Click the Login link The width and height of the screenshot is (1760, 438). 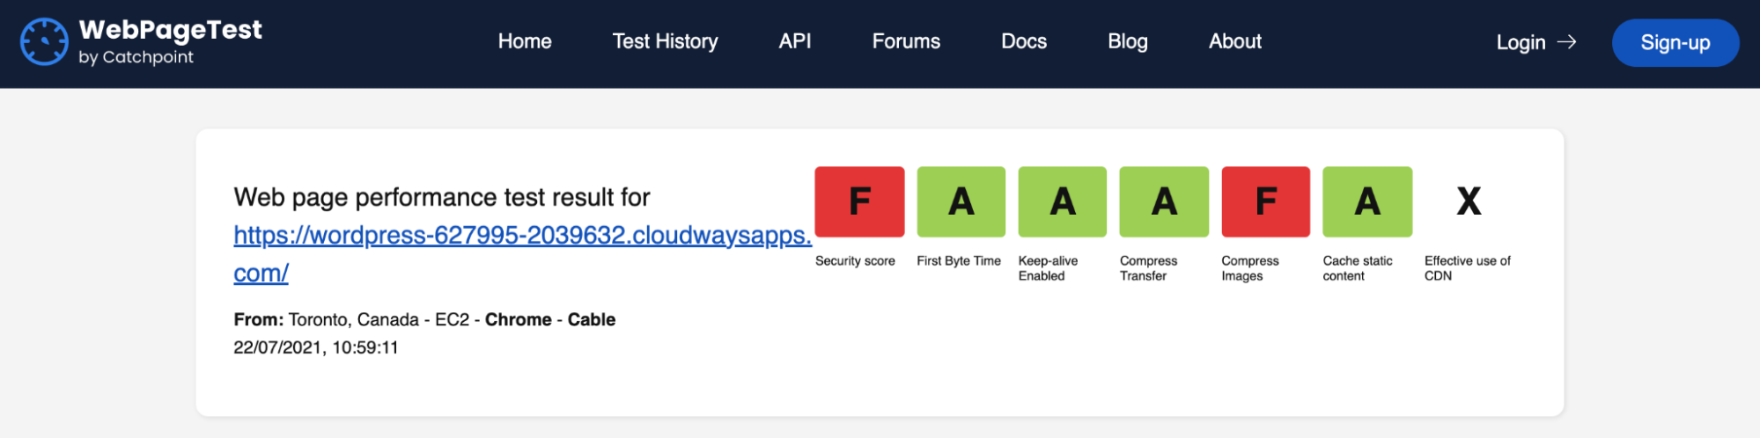1521,42
